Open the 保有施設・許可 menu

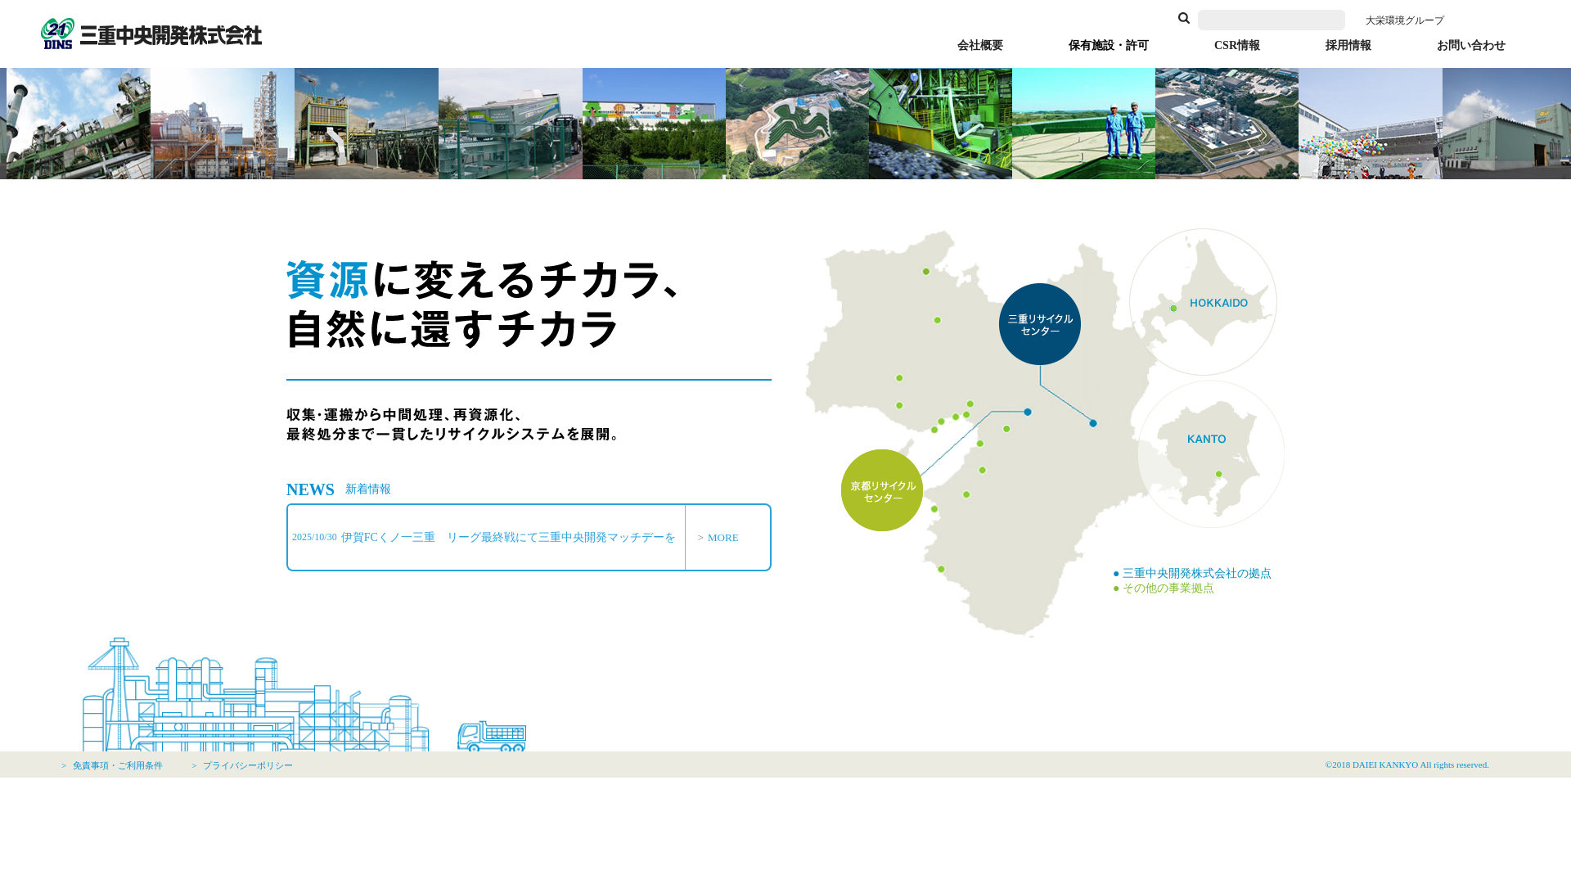(1107, 46)
